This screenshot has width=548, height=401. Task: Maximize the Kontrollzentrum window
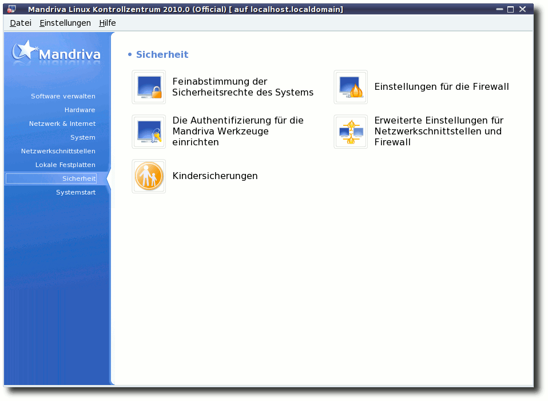511,9
